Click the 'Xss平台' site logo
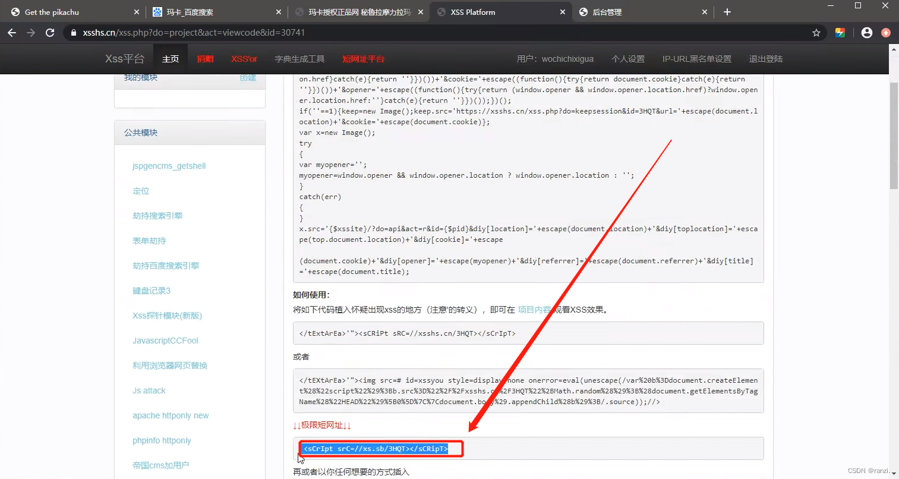This screenshot has height=479, width=899. click(x=125, y=59)
